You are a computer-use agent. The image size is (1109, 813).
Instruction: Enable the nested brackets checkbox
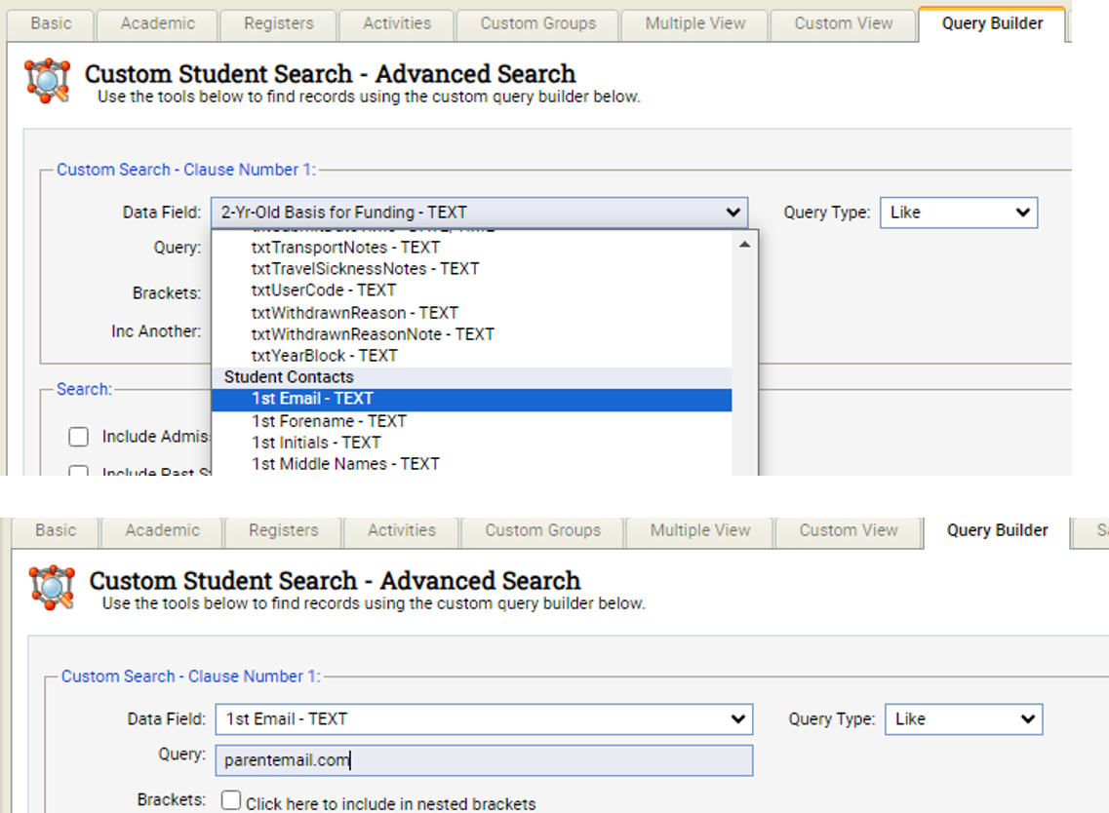tap(231, 800)
